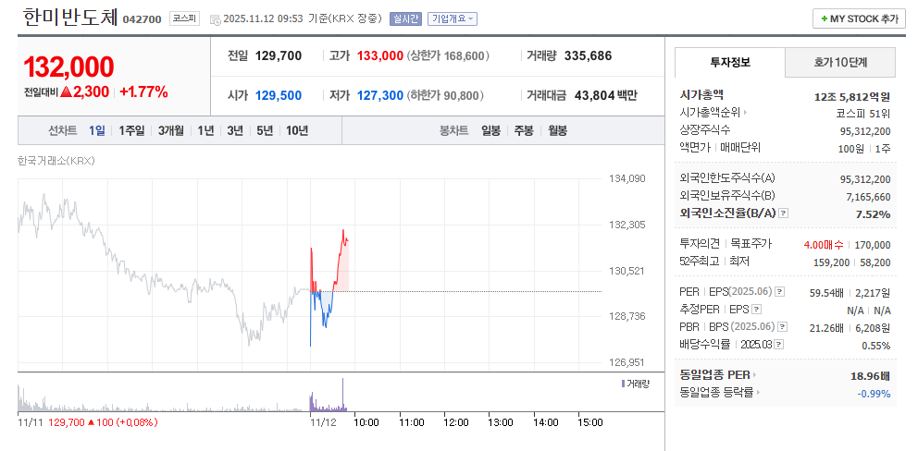Viewport: 918px width, 451px height.
Task: Click the stock code 042700
Action: coord(142,19)
